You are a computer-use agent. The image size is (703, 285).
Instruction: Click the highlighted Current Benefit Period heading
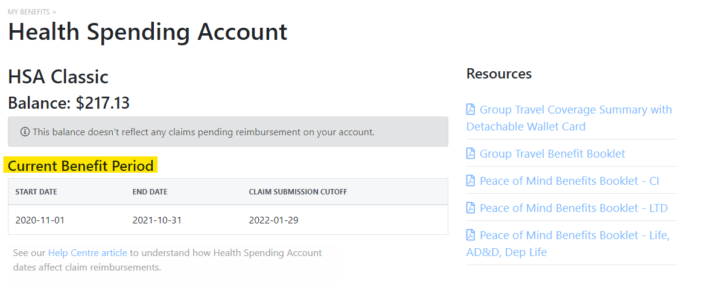point(81,165)
